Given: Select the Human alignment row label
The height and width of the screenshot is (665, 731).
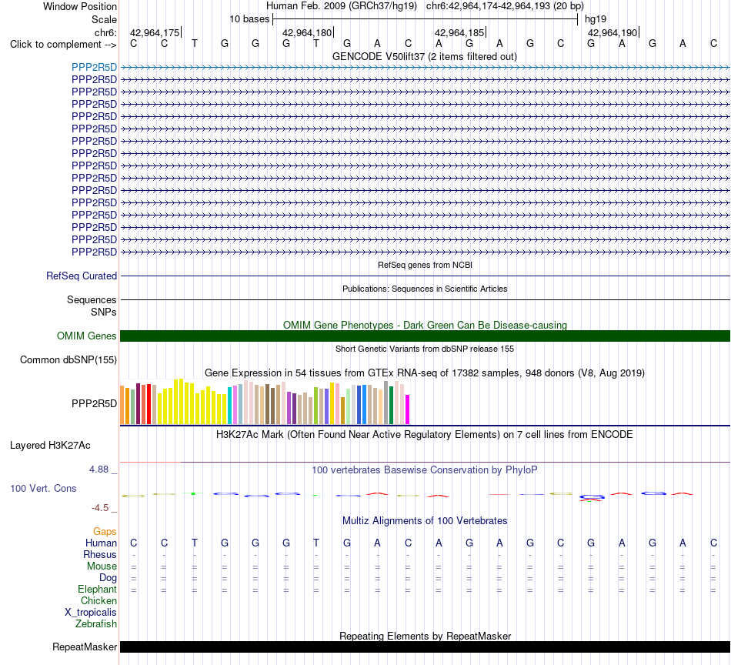Looking at the screenshot, I should (x=101, y=543).
